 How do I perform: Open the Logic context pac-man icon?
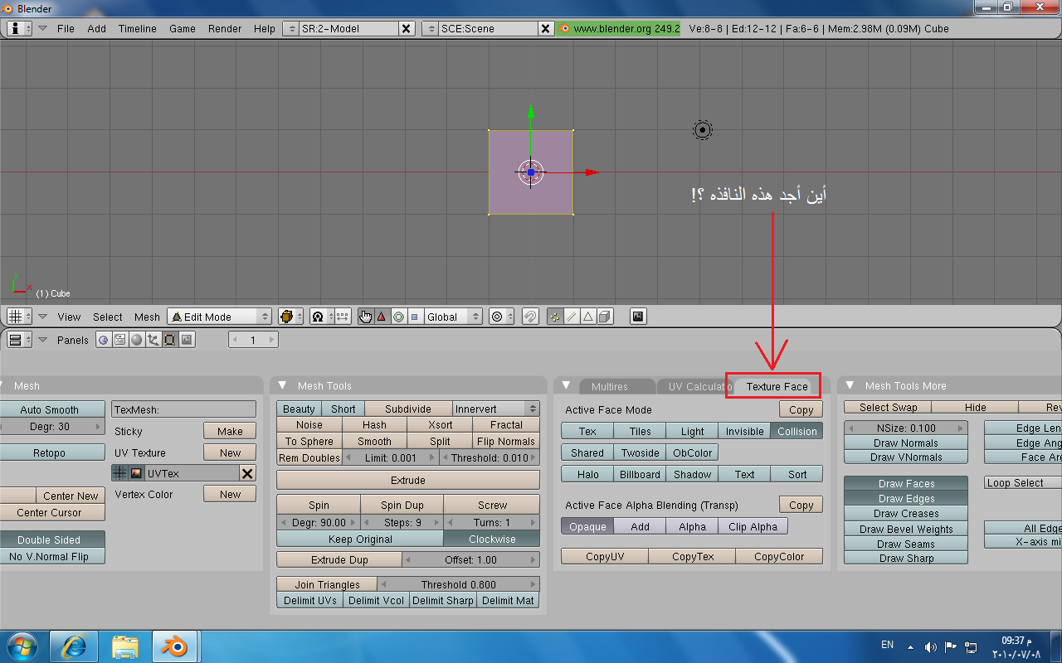[x=104, y=340]
